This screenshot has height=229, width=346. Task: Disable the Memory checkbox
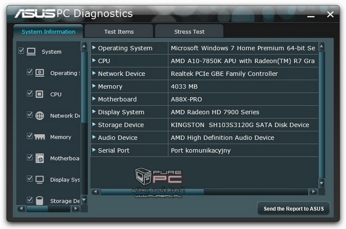(30, 136)
